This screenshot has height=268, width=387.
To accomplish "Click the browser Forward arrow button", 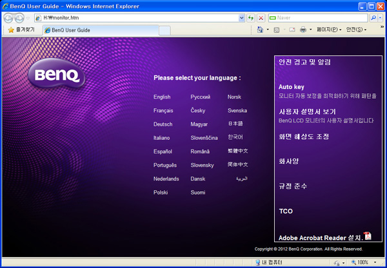I will pos(19,18).
